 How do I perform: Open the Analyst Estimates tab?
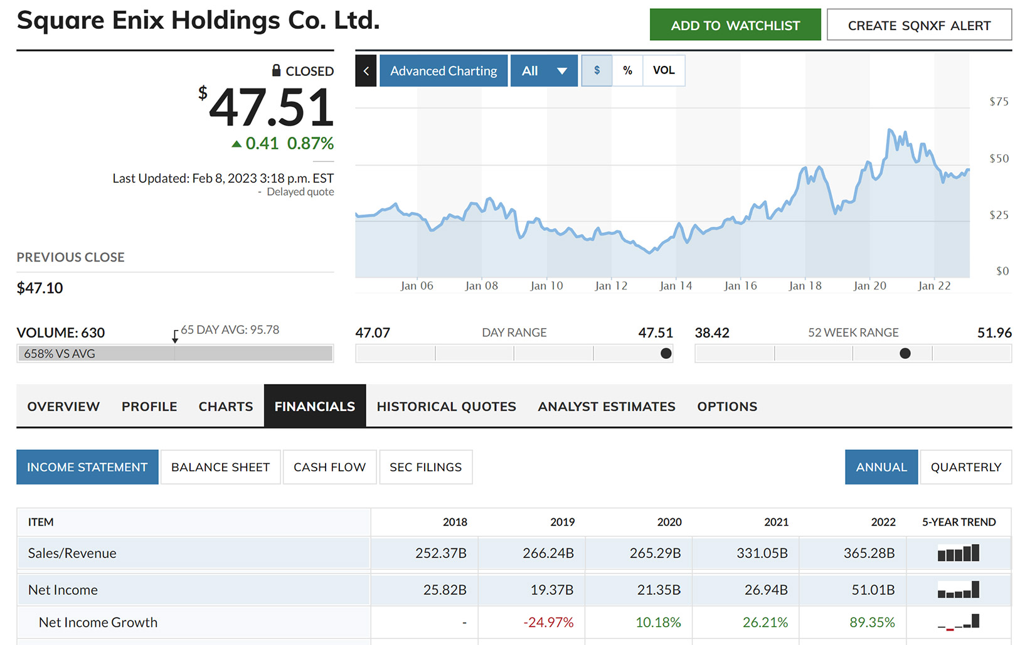pyautogui.click(x=607, y=407)
